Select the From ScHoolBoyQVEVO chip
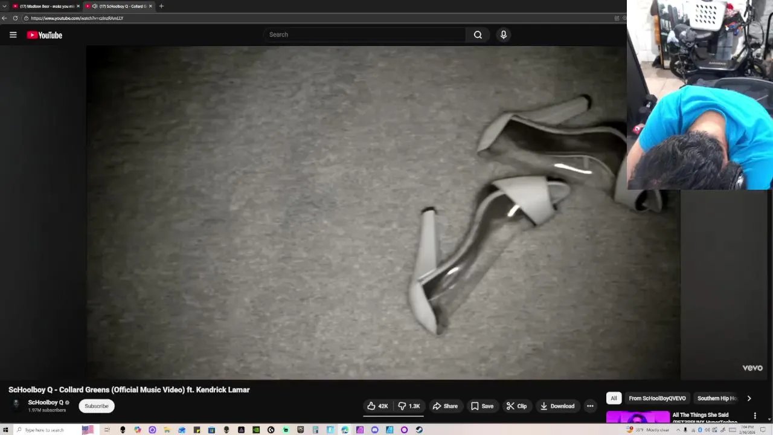The image size is (773, 435). point(657,398)
